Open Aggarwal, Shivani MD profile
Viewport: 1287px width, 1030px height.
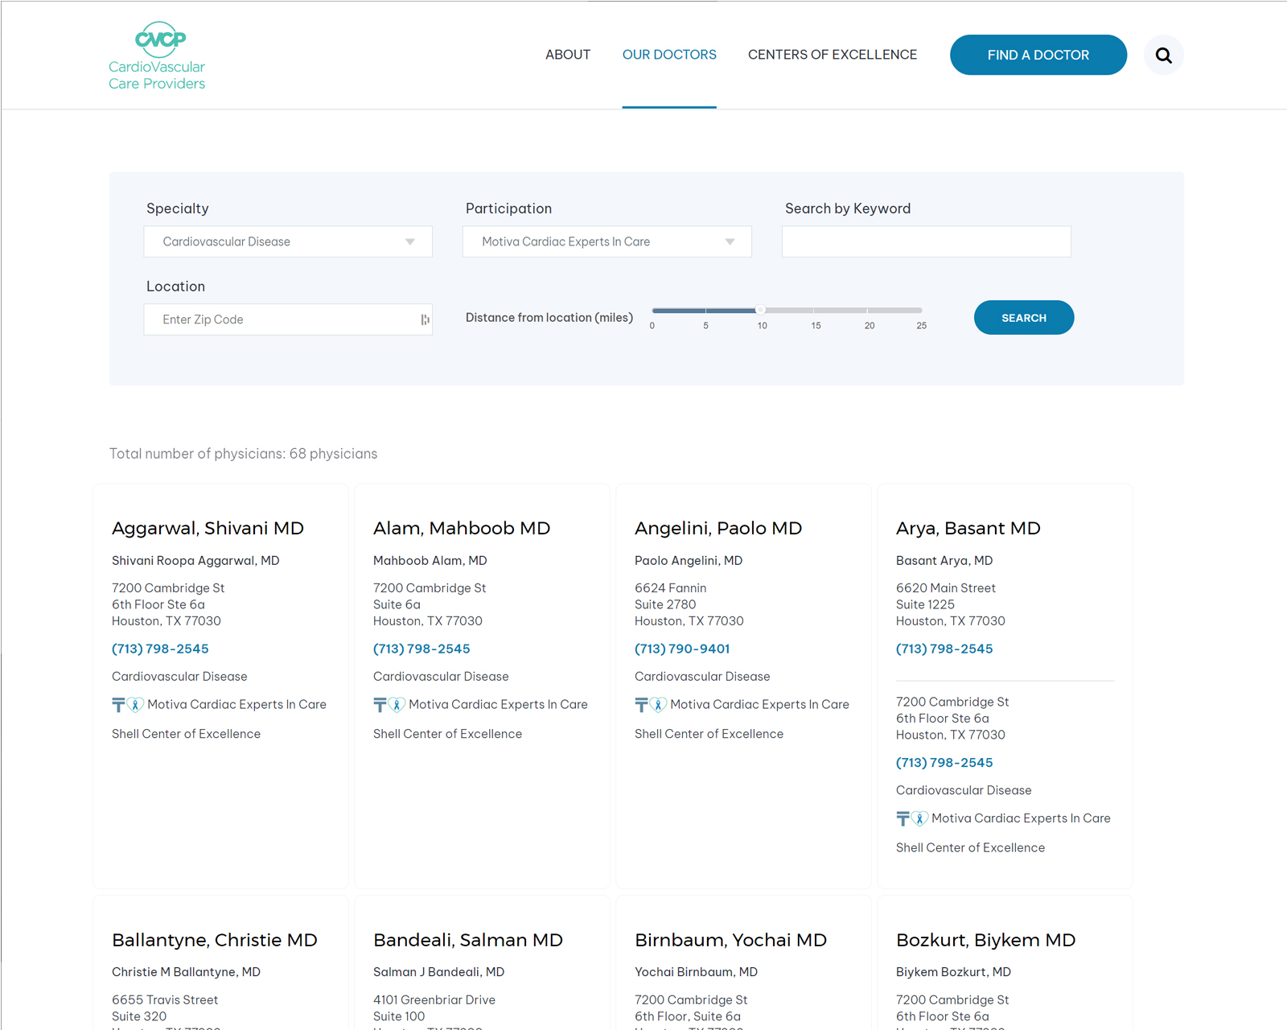208,528
